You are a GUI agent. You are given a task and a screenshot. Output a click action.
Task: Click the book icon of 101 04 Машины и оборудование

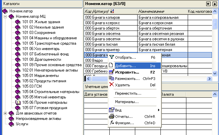(18, 38)
